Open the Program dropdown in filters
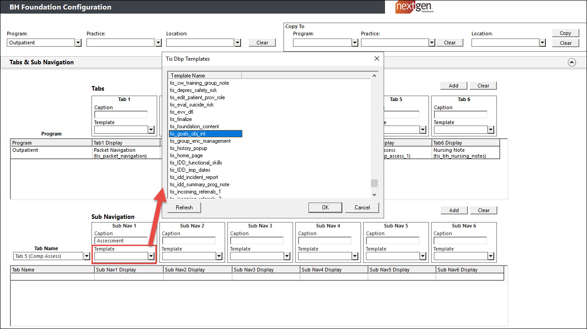Viewport: 587px width, 329px height. 78,43
